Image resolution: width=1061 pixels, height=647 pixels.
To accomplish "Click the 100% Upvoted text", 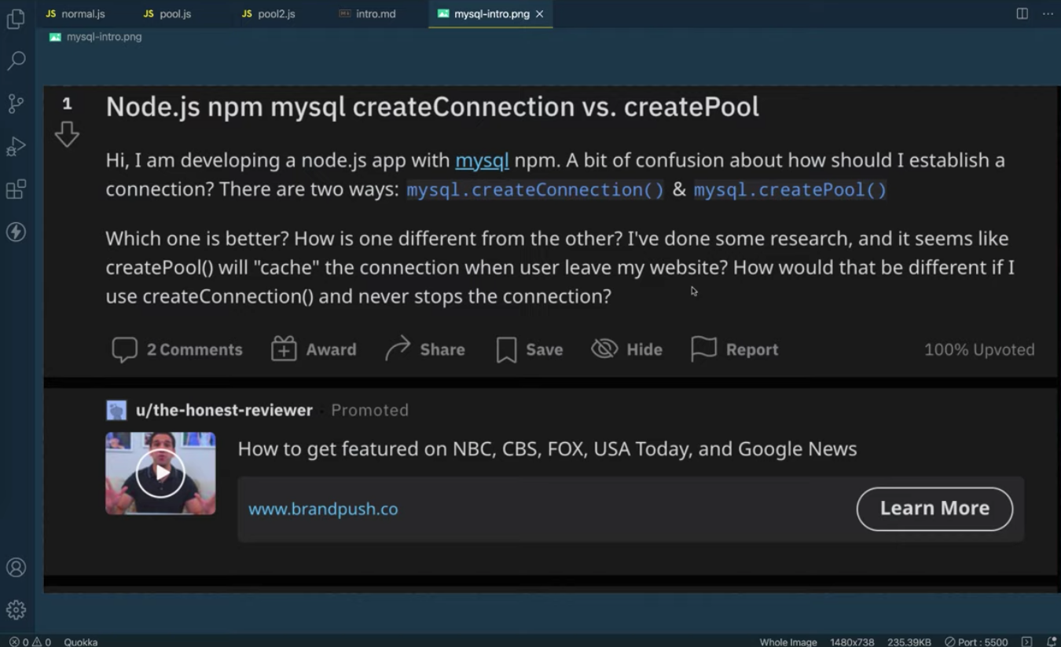I will [979, 349].
